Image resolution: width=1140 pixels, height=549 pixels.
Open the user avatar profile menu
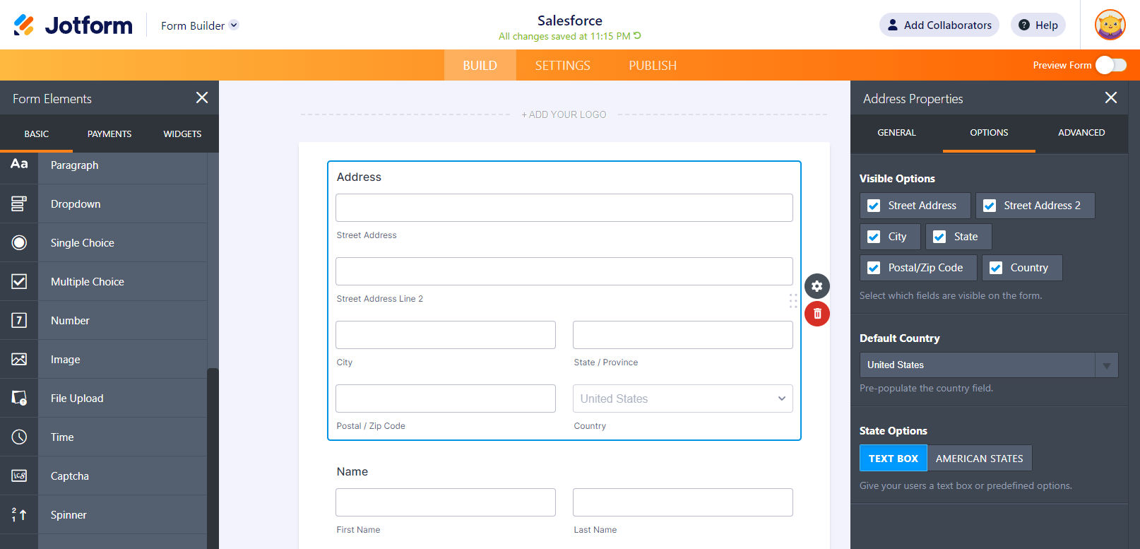point(1110,25)
